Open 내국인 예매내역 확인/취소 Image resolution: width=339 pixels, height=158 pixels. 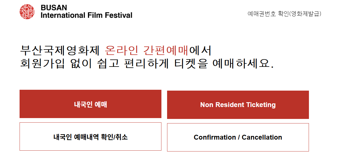coord(90,136)
